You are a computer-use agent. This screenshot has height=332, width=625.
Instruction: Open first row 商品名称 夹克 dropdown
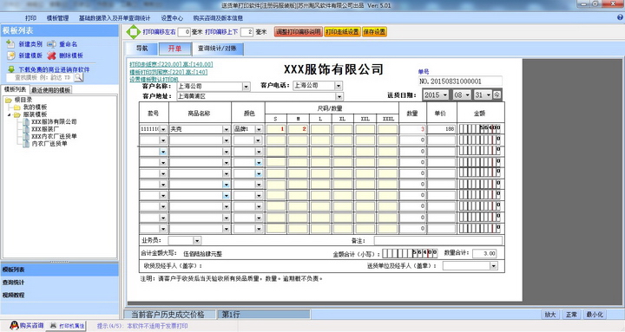tap(226, 129)
